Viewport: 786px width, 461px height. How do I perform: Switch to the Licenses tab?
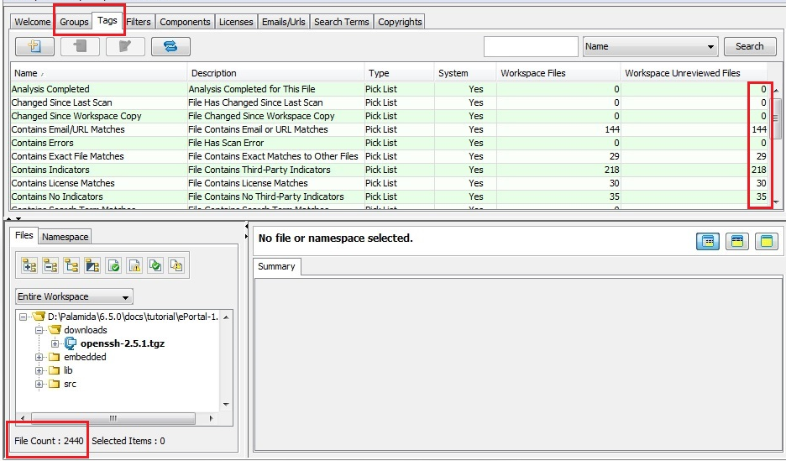[x=236, y=22]
